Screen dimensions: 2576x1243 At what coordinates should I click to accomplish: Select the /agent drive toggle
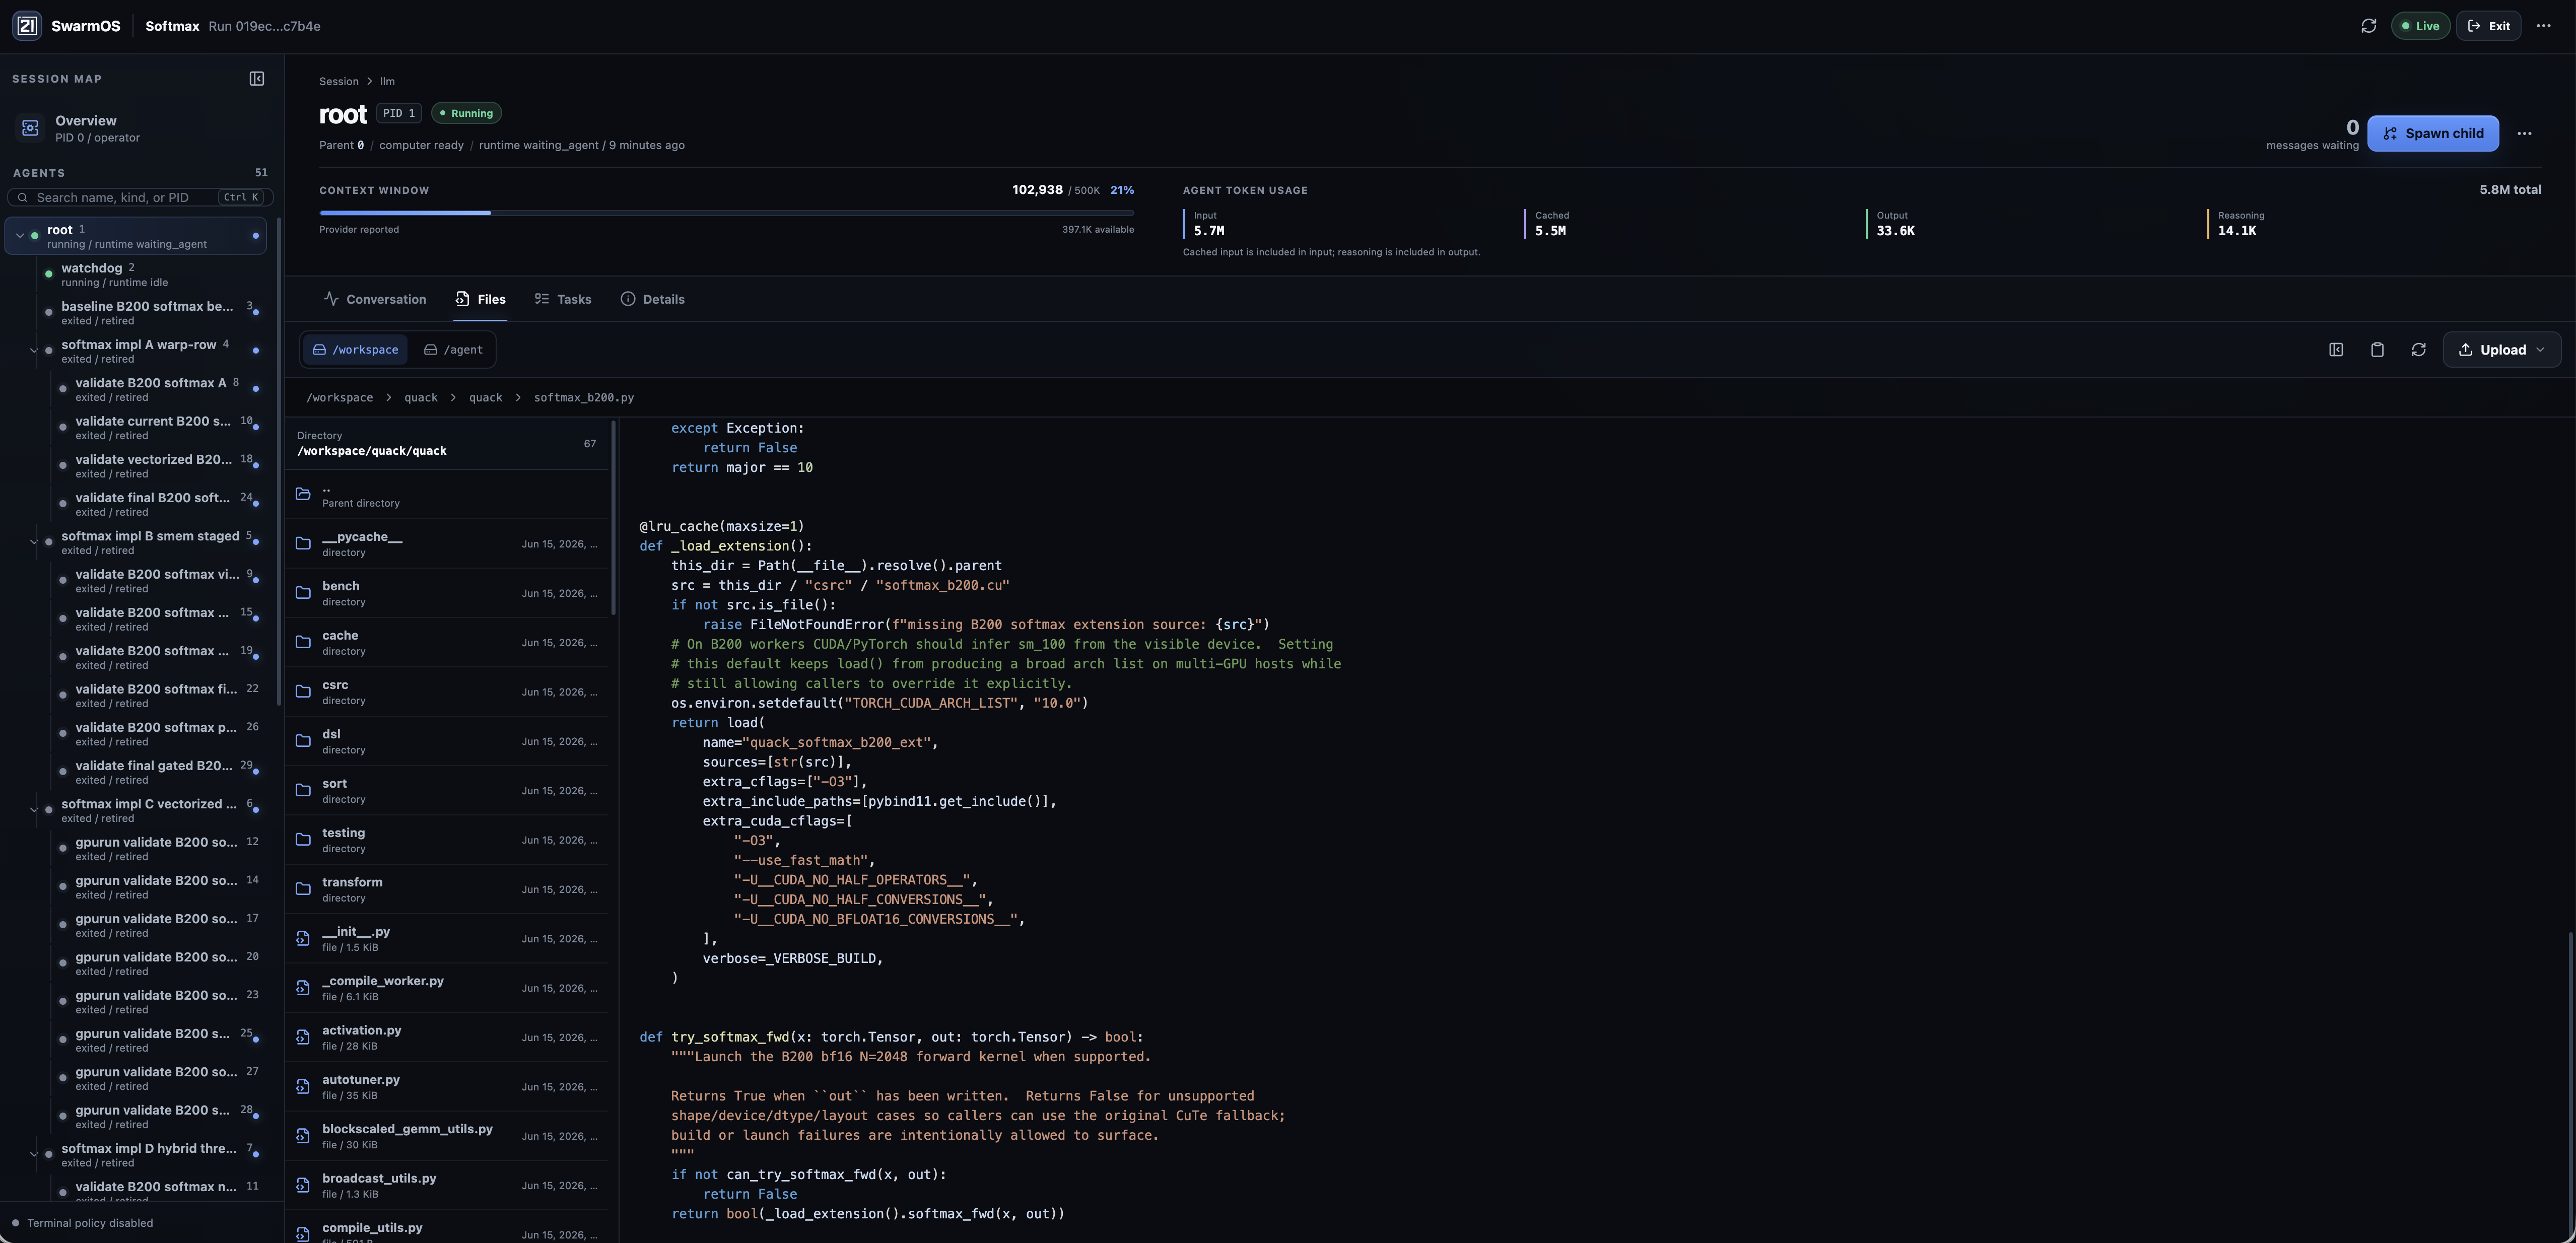(x=453, y=350)
